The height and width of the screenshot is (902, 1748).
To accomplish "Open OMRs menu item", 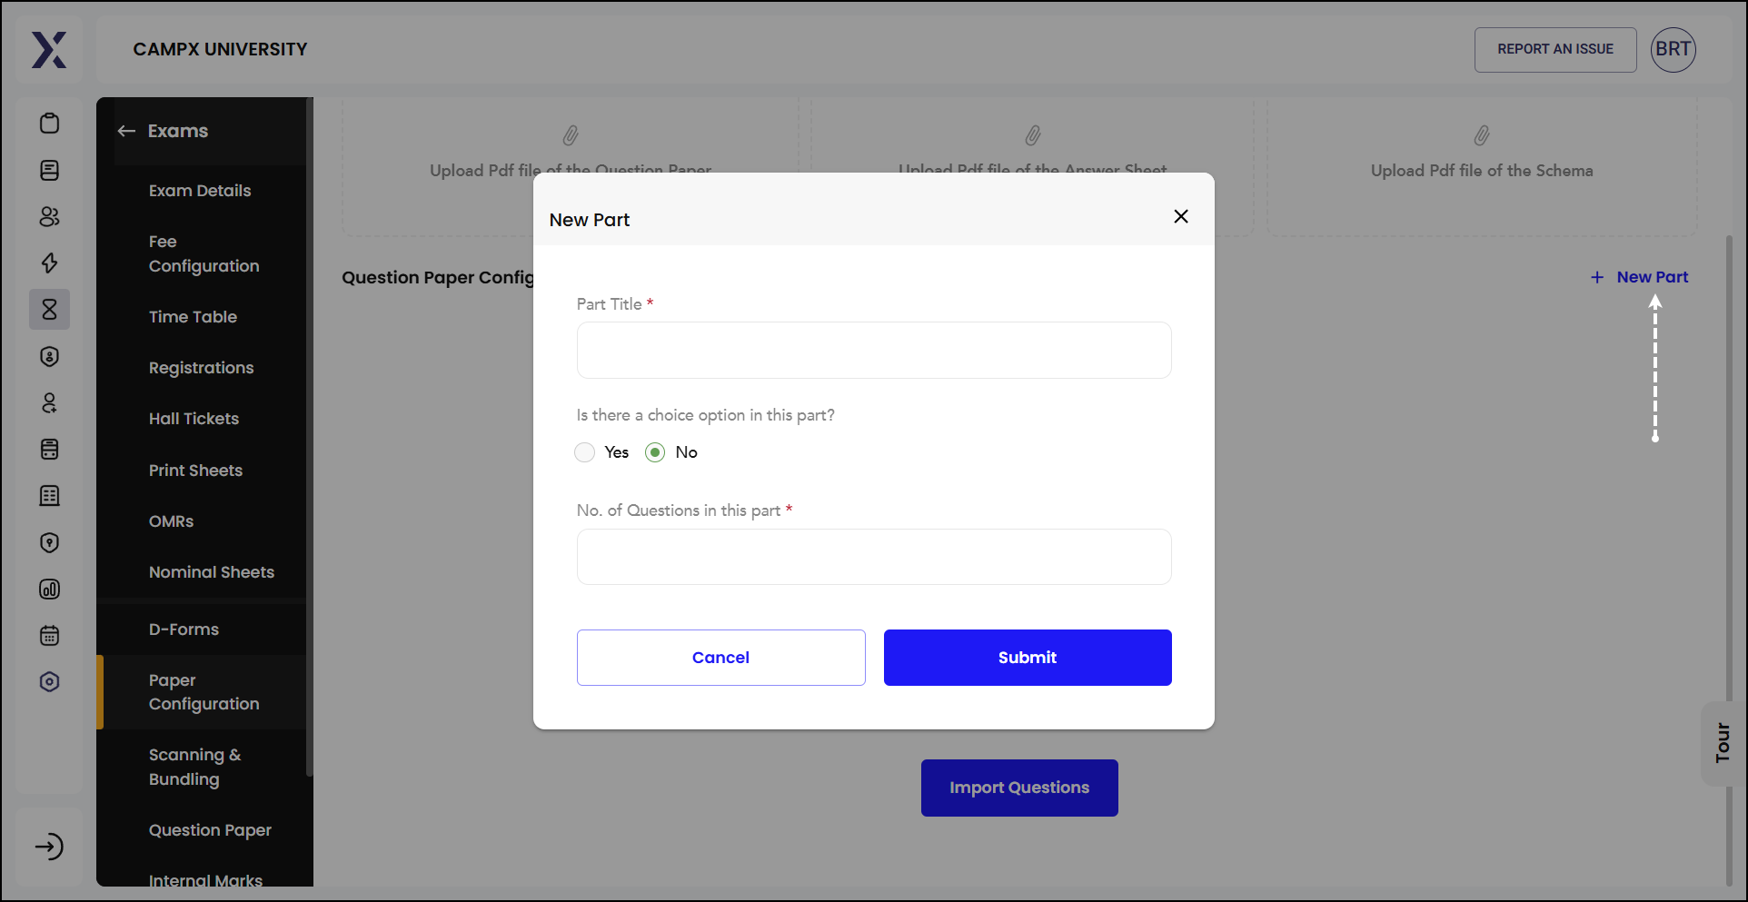I will coord(171,521).
